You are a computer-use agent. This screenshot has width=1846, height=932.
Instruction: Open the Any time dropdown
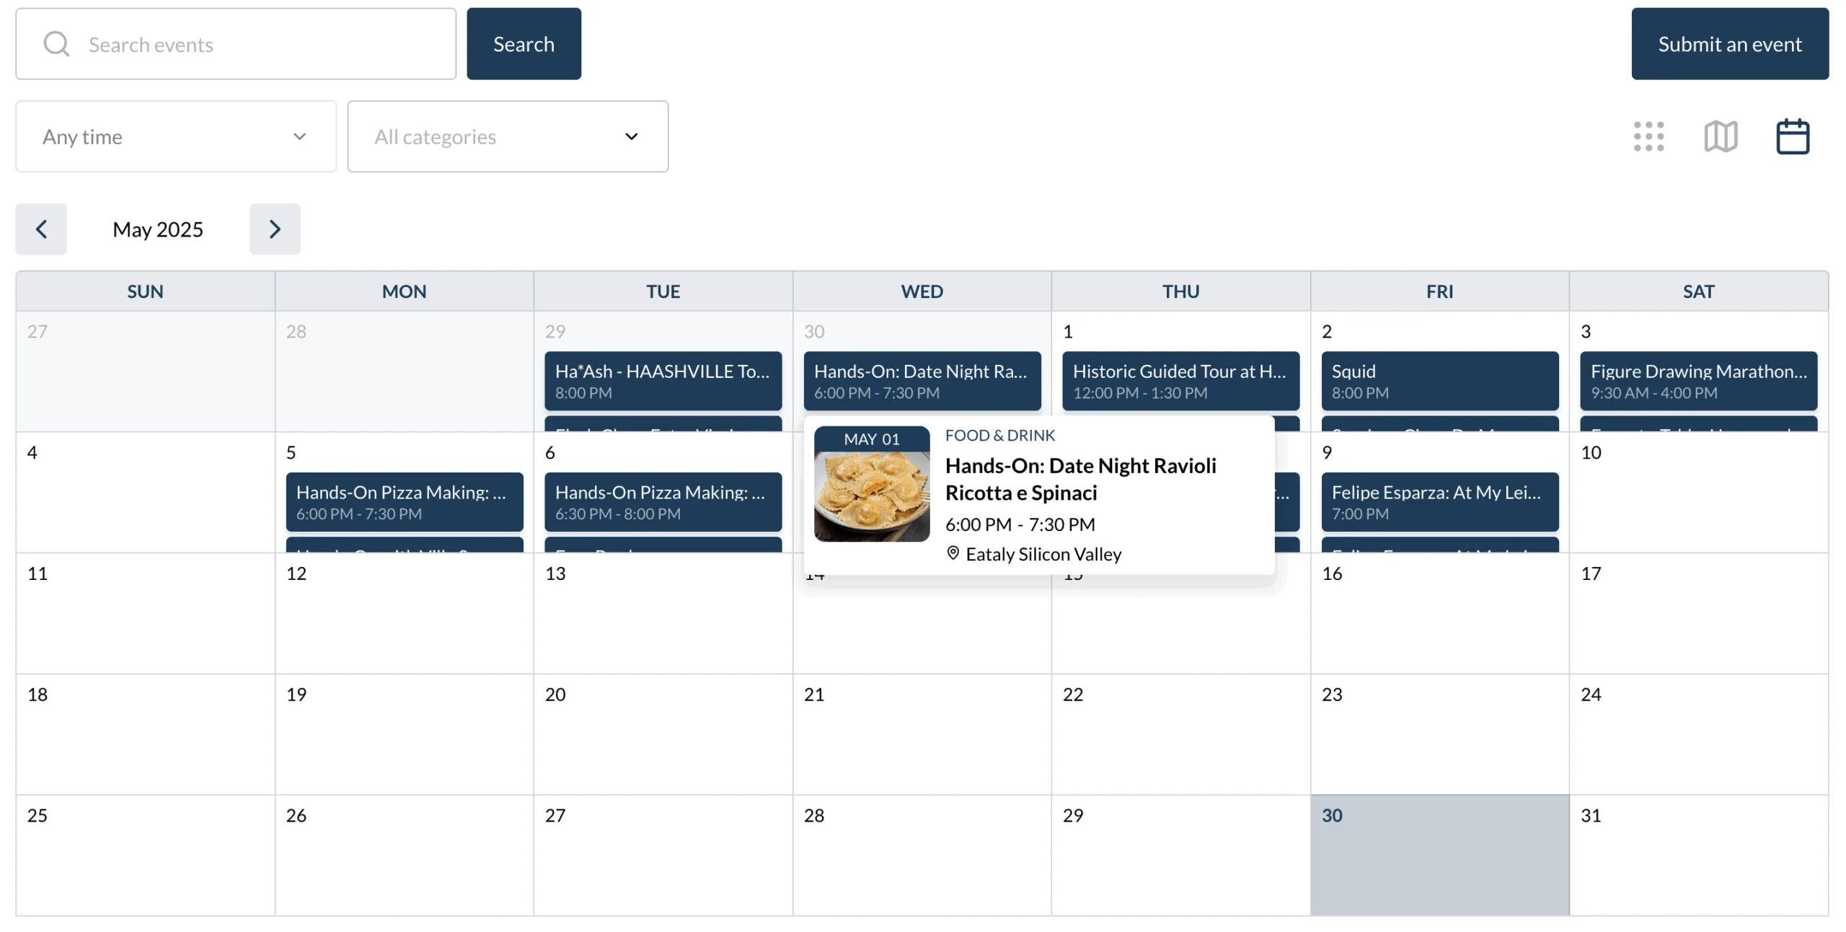pos(176,136)
